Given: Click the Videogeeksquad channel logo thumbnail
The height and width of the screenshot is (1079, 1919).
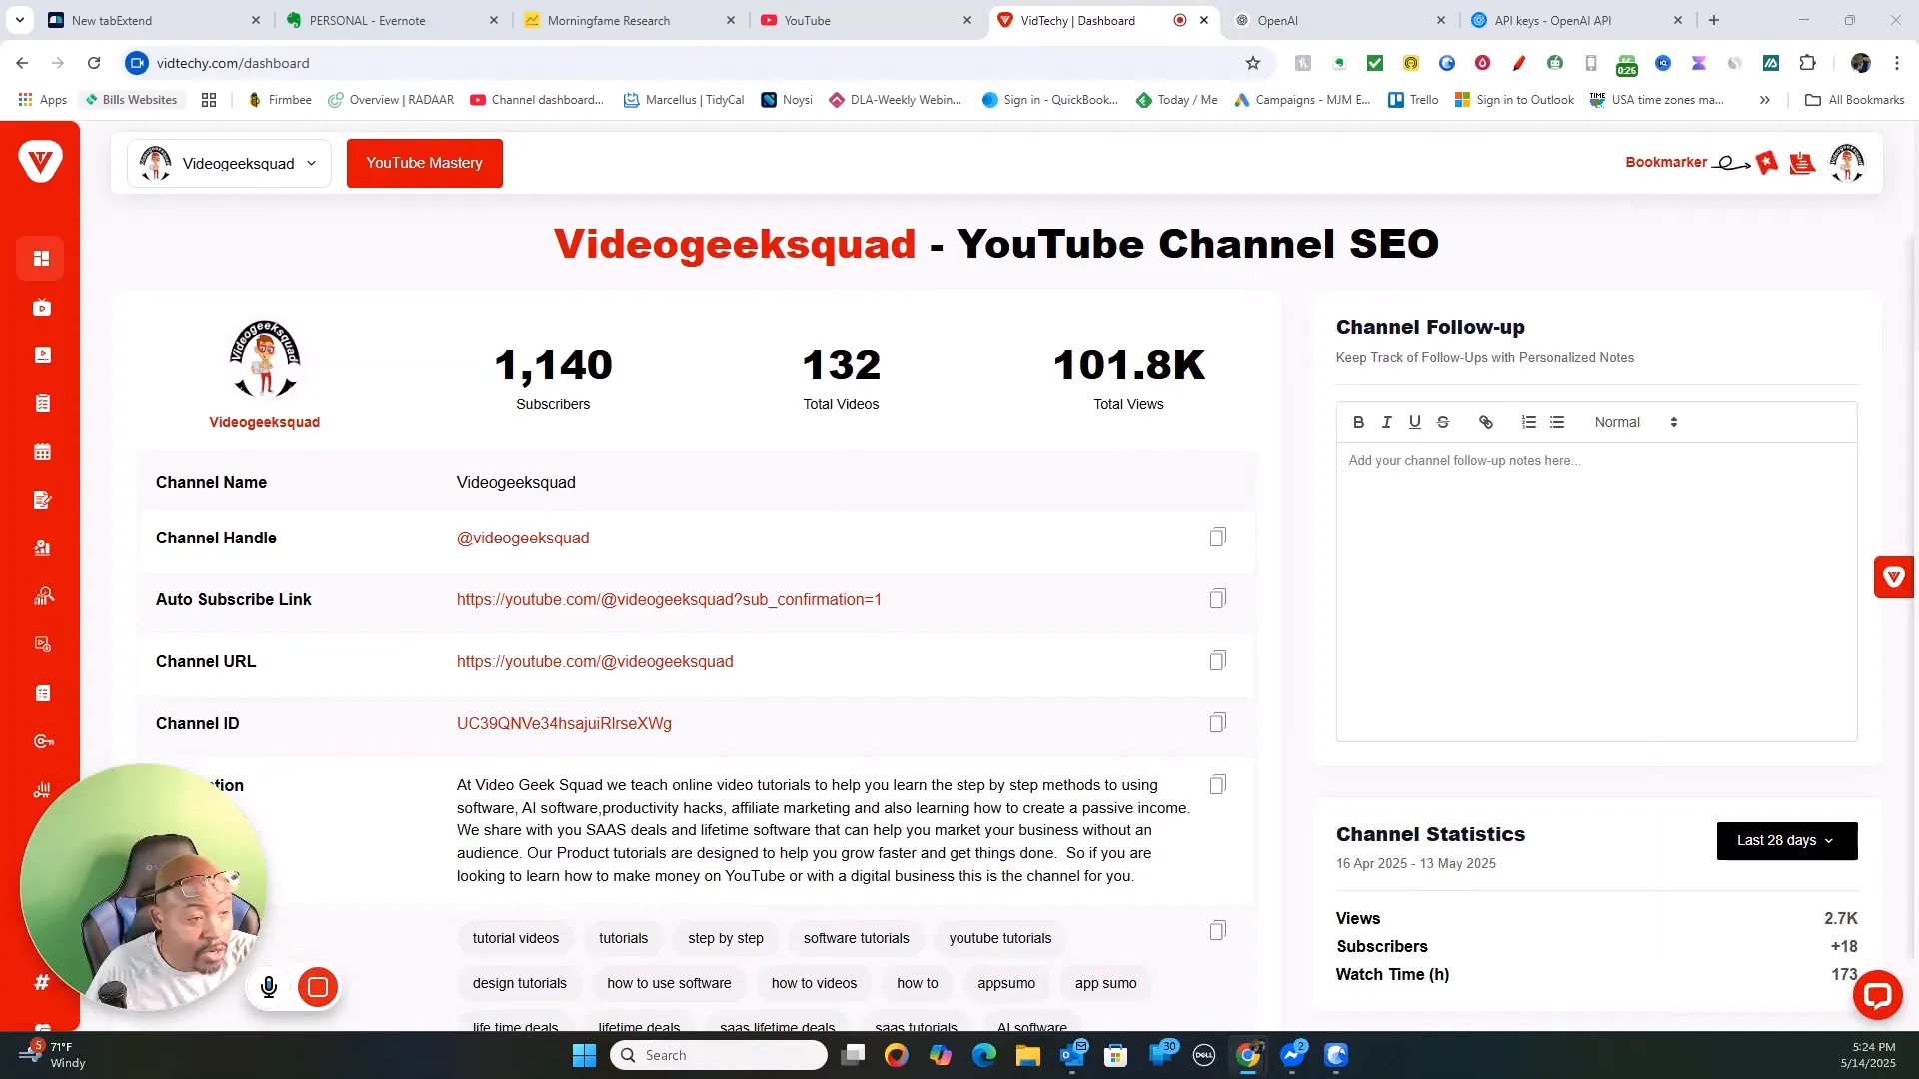Looking at the screenshot, I should coord(265,359).
